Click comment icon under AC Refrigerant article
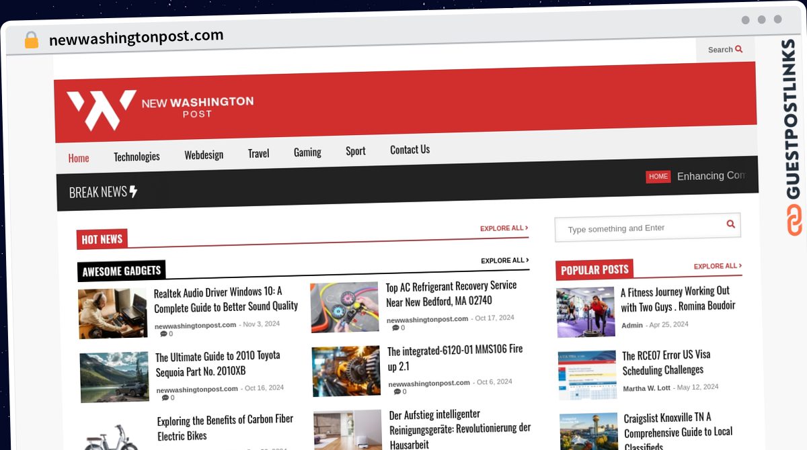807x450 pixels. point(396,328)
